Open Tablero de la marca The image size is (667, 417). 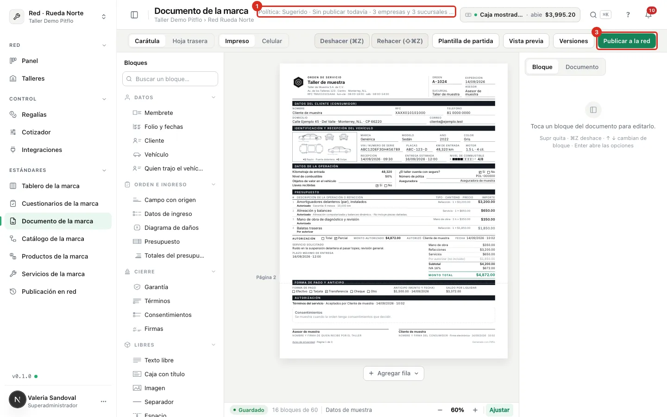pos(58,186)
